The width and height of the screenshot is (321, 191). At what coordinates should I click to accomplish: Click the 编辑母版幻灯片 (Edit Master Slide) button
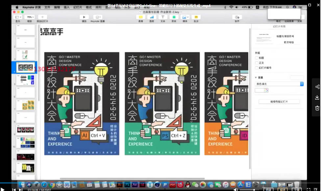279,102
